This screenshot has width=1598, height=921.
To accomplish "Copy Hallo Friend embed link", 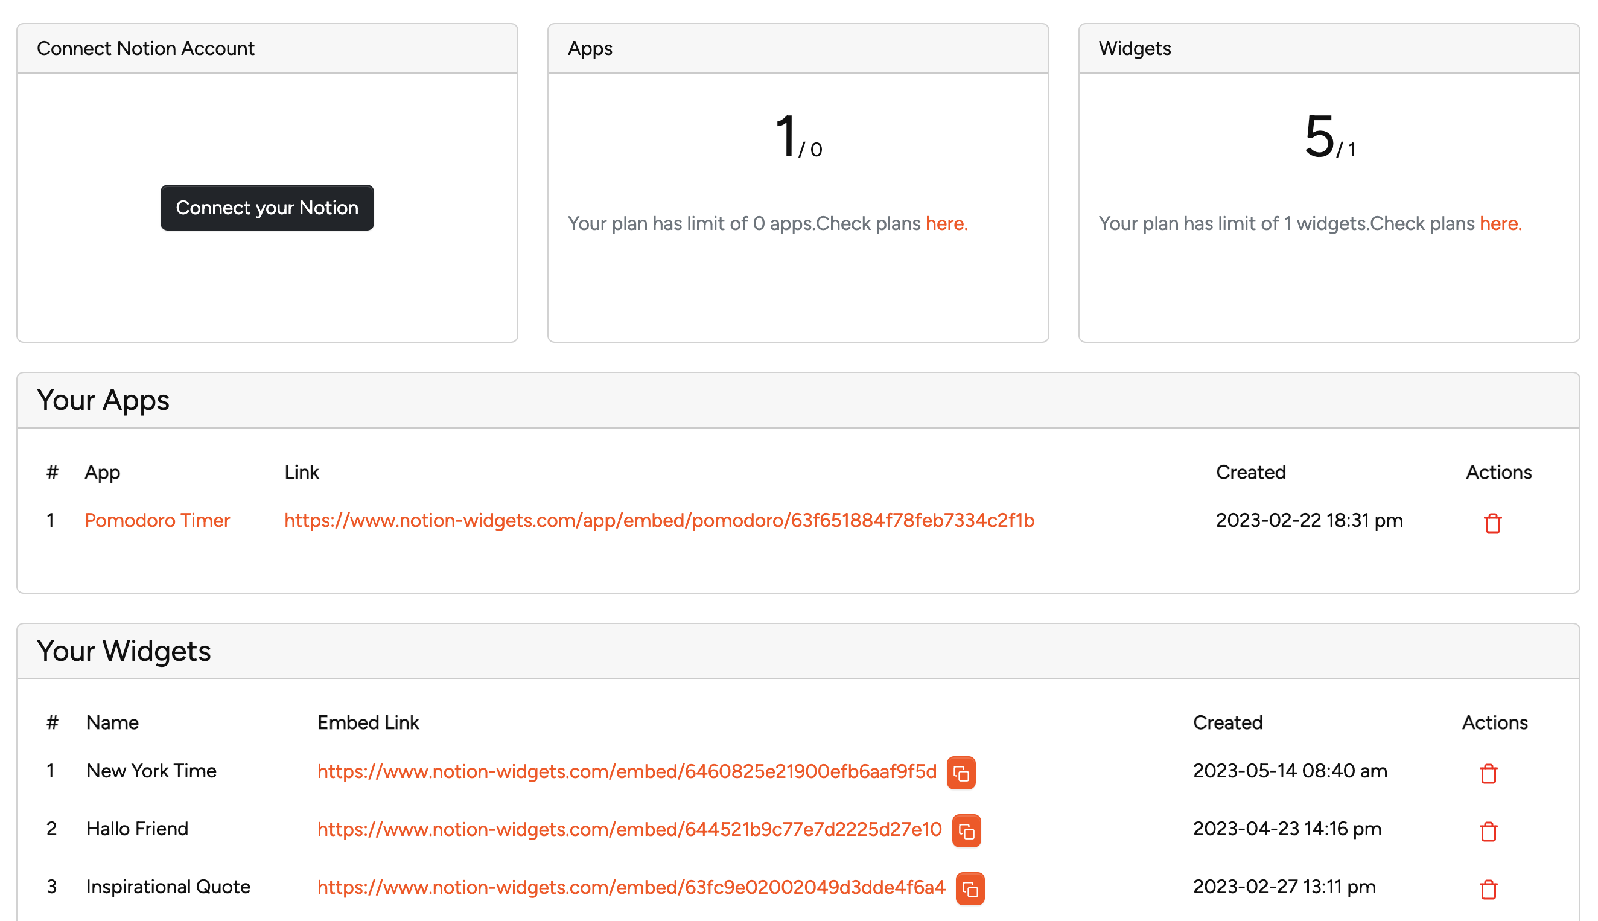I will pyautogui.click(x=966, y=831).
